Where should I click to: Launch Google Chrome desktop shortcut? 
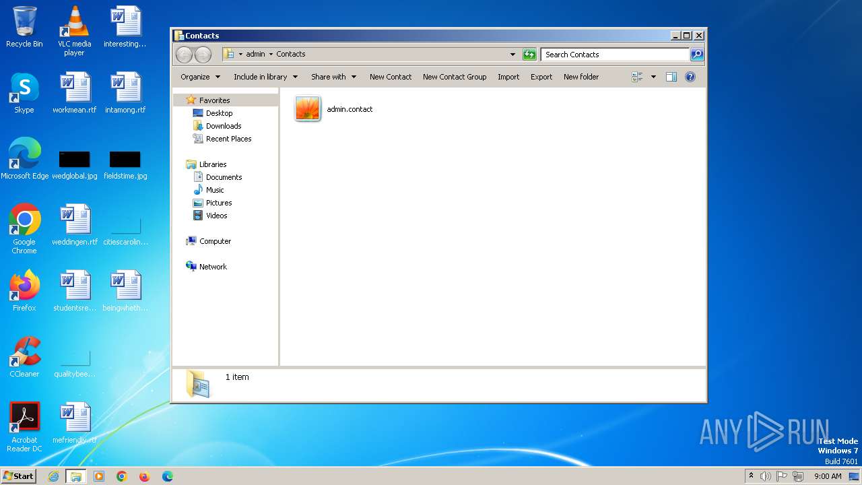[x=24, y=229]
